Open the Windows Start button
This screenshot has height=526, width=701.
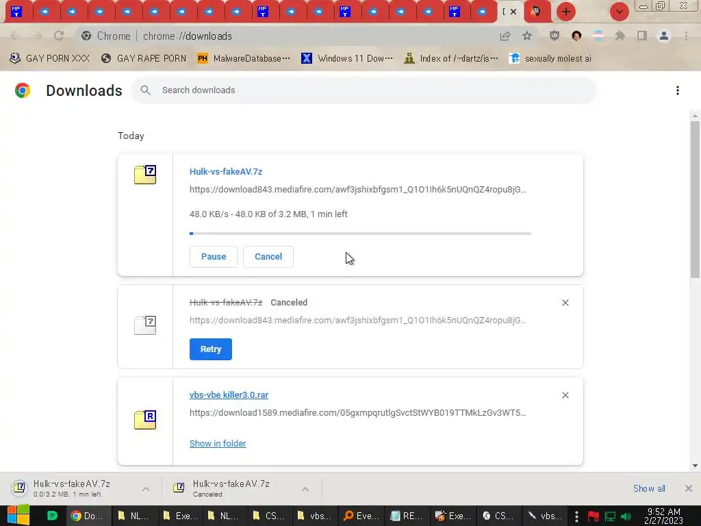(x=18, y=515)
